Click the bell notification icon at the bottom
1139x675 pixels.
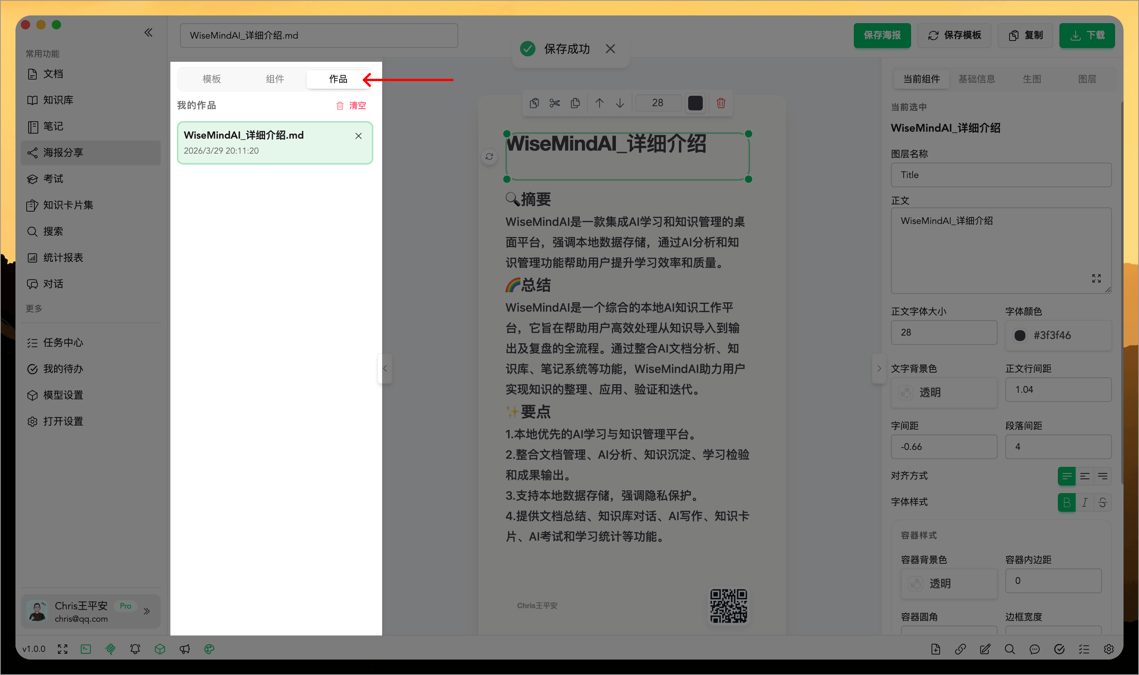point(135,649)
